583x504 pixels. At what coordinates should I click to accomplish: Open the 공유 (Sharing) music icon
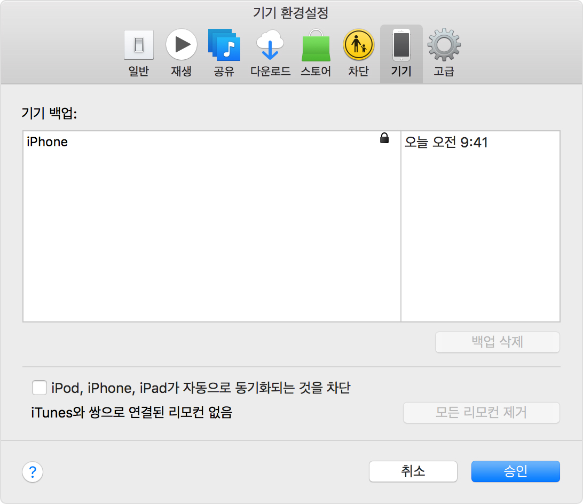(224, 45)
